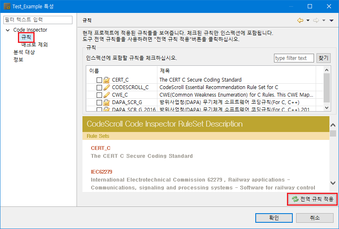The height and width of the screenshot is (229, 339).
Task: Click the 전역 규칙 적용 button
Action: (312, 199)
